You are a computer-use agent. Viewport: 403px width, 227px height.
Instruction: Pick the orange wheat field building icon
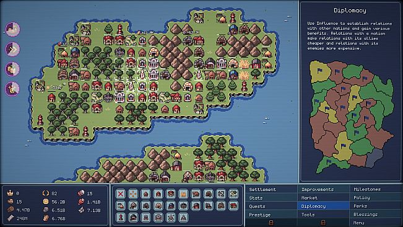(183, 194)
